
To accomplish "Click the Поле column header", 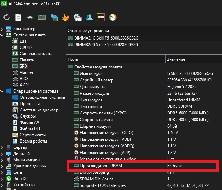I will 116,59.
